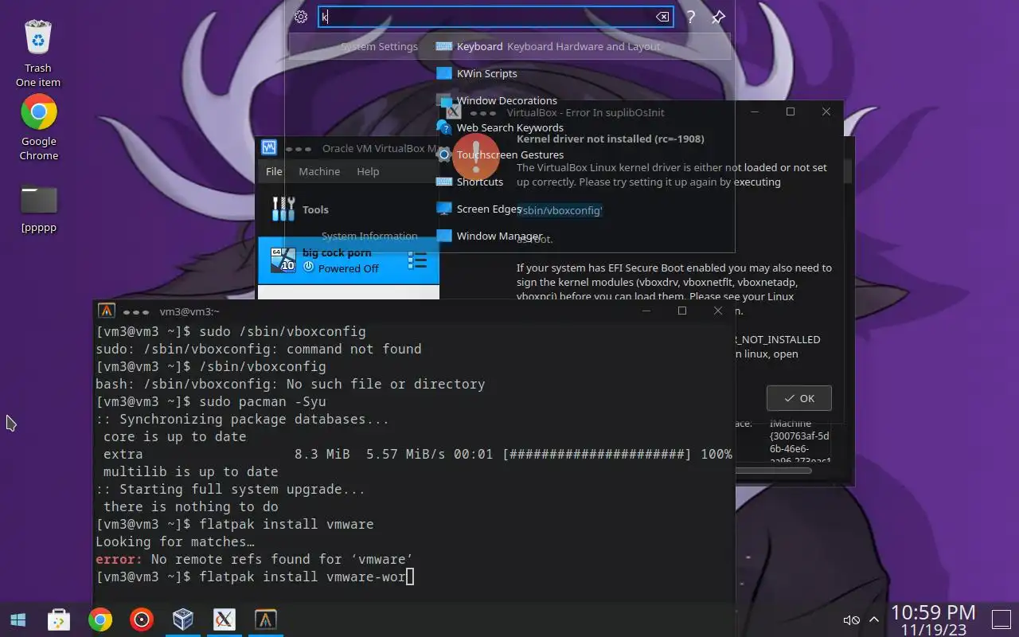The image size is (1019, 637).
Task: Open the start menu launcher
Action: click(18, 619)
